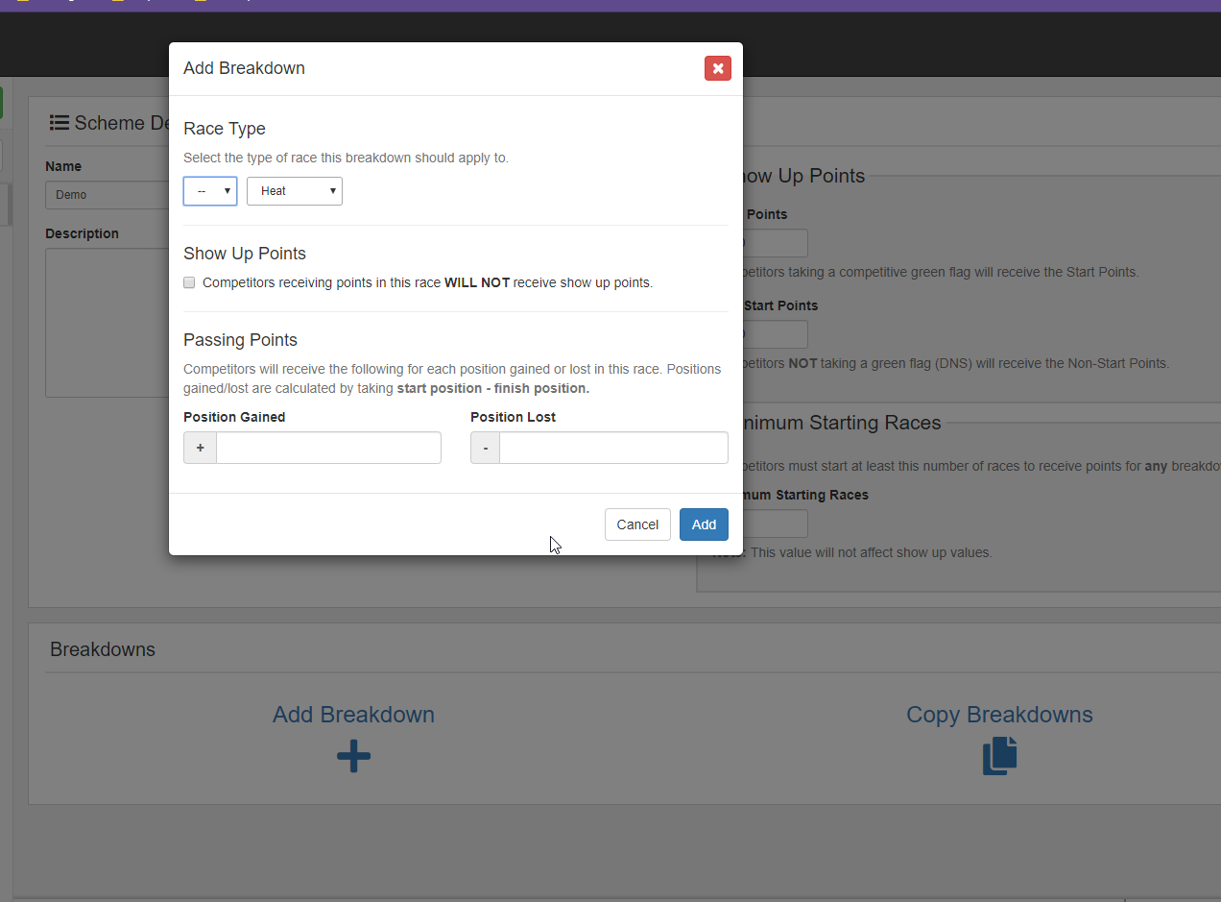
Task: Click the plus addon beside Position Gained
Action: 200,448
